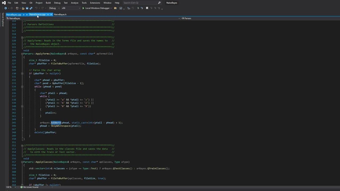340x191 pixels.
Task: Click SkipWhitespace call on line 346
Action: pos(61,126)
